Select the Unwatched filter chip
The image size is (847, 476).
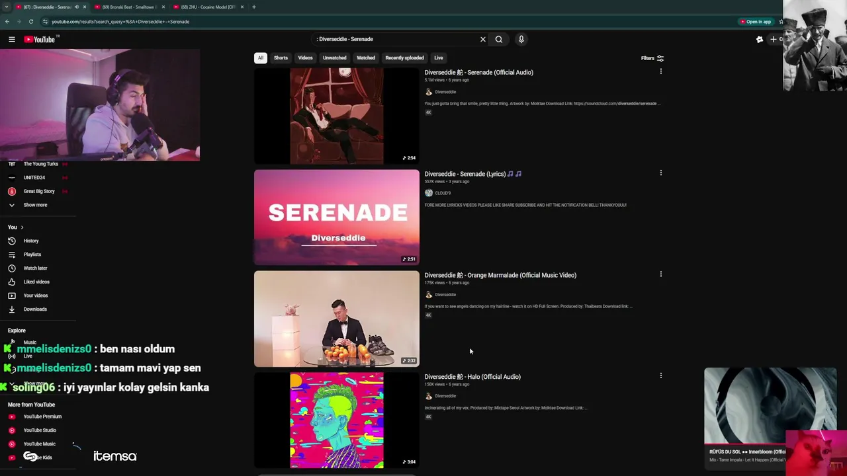coord(334,58)
